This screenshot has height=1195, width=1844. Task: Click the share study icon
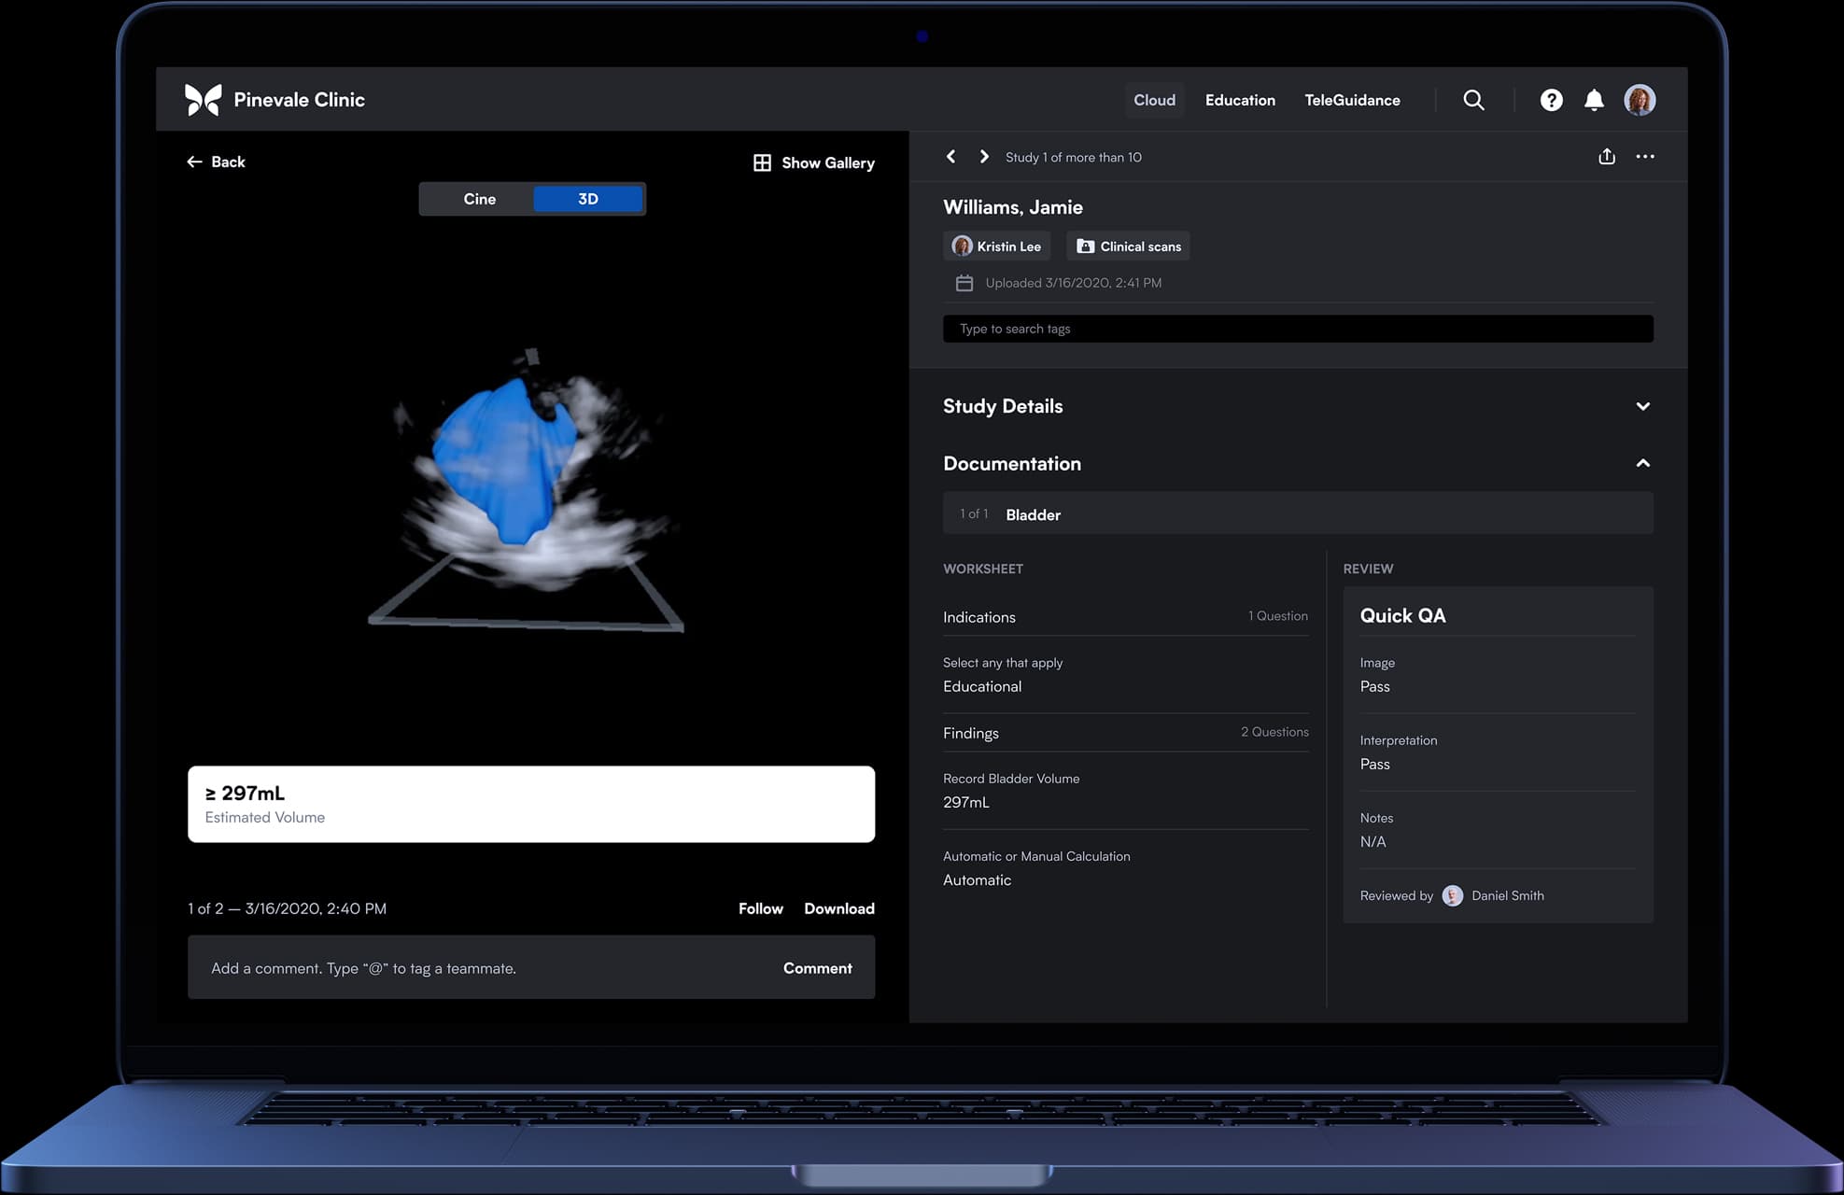tap(1606, 156)
